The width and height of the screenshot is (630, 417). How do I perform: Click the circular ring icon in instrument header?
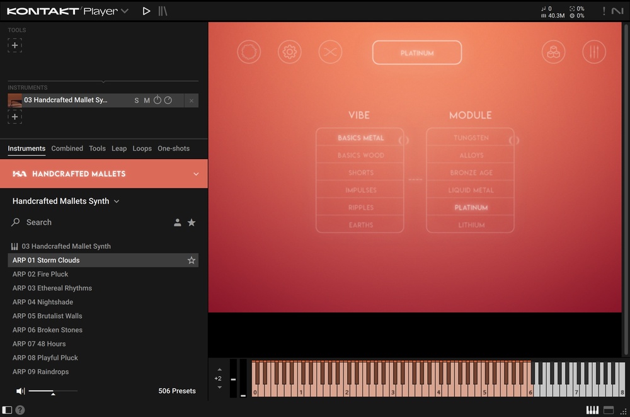(x=249, y=52)
